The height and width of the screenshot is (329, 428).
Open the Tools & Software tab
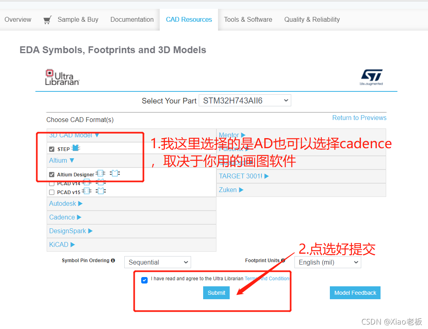(248, 20)
